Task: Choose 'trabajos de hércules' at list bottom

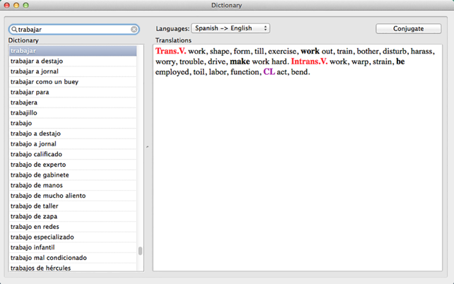Action: [73, 268]
